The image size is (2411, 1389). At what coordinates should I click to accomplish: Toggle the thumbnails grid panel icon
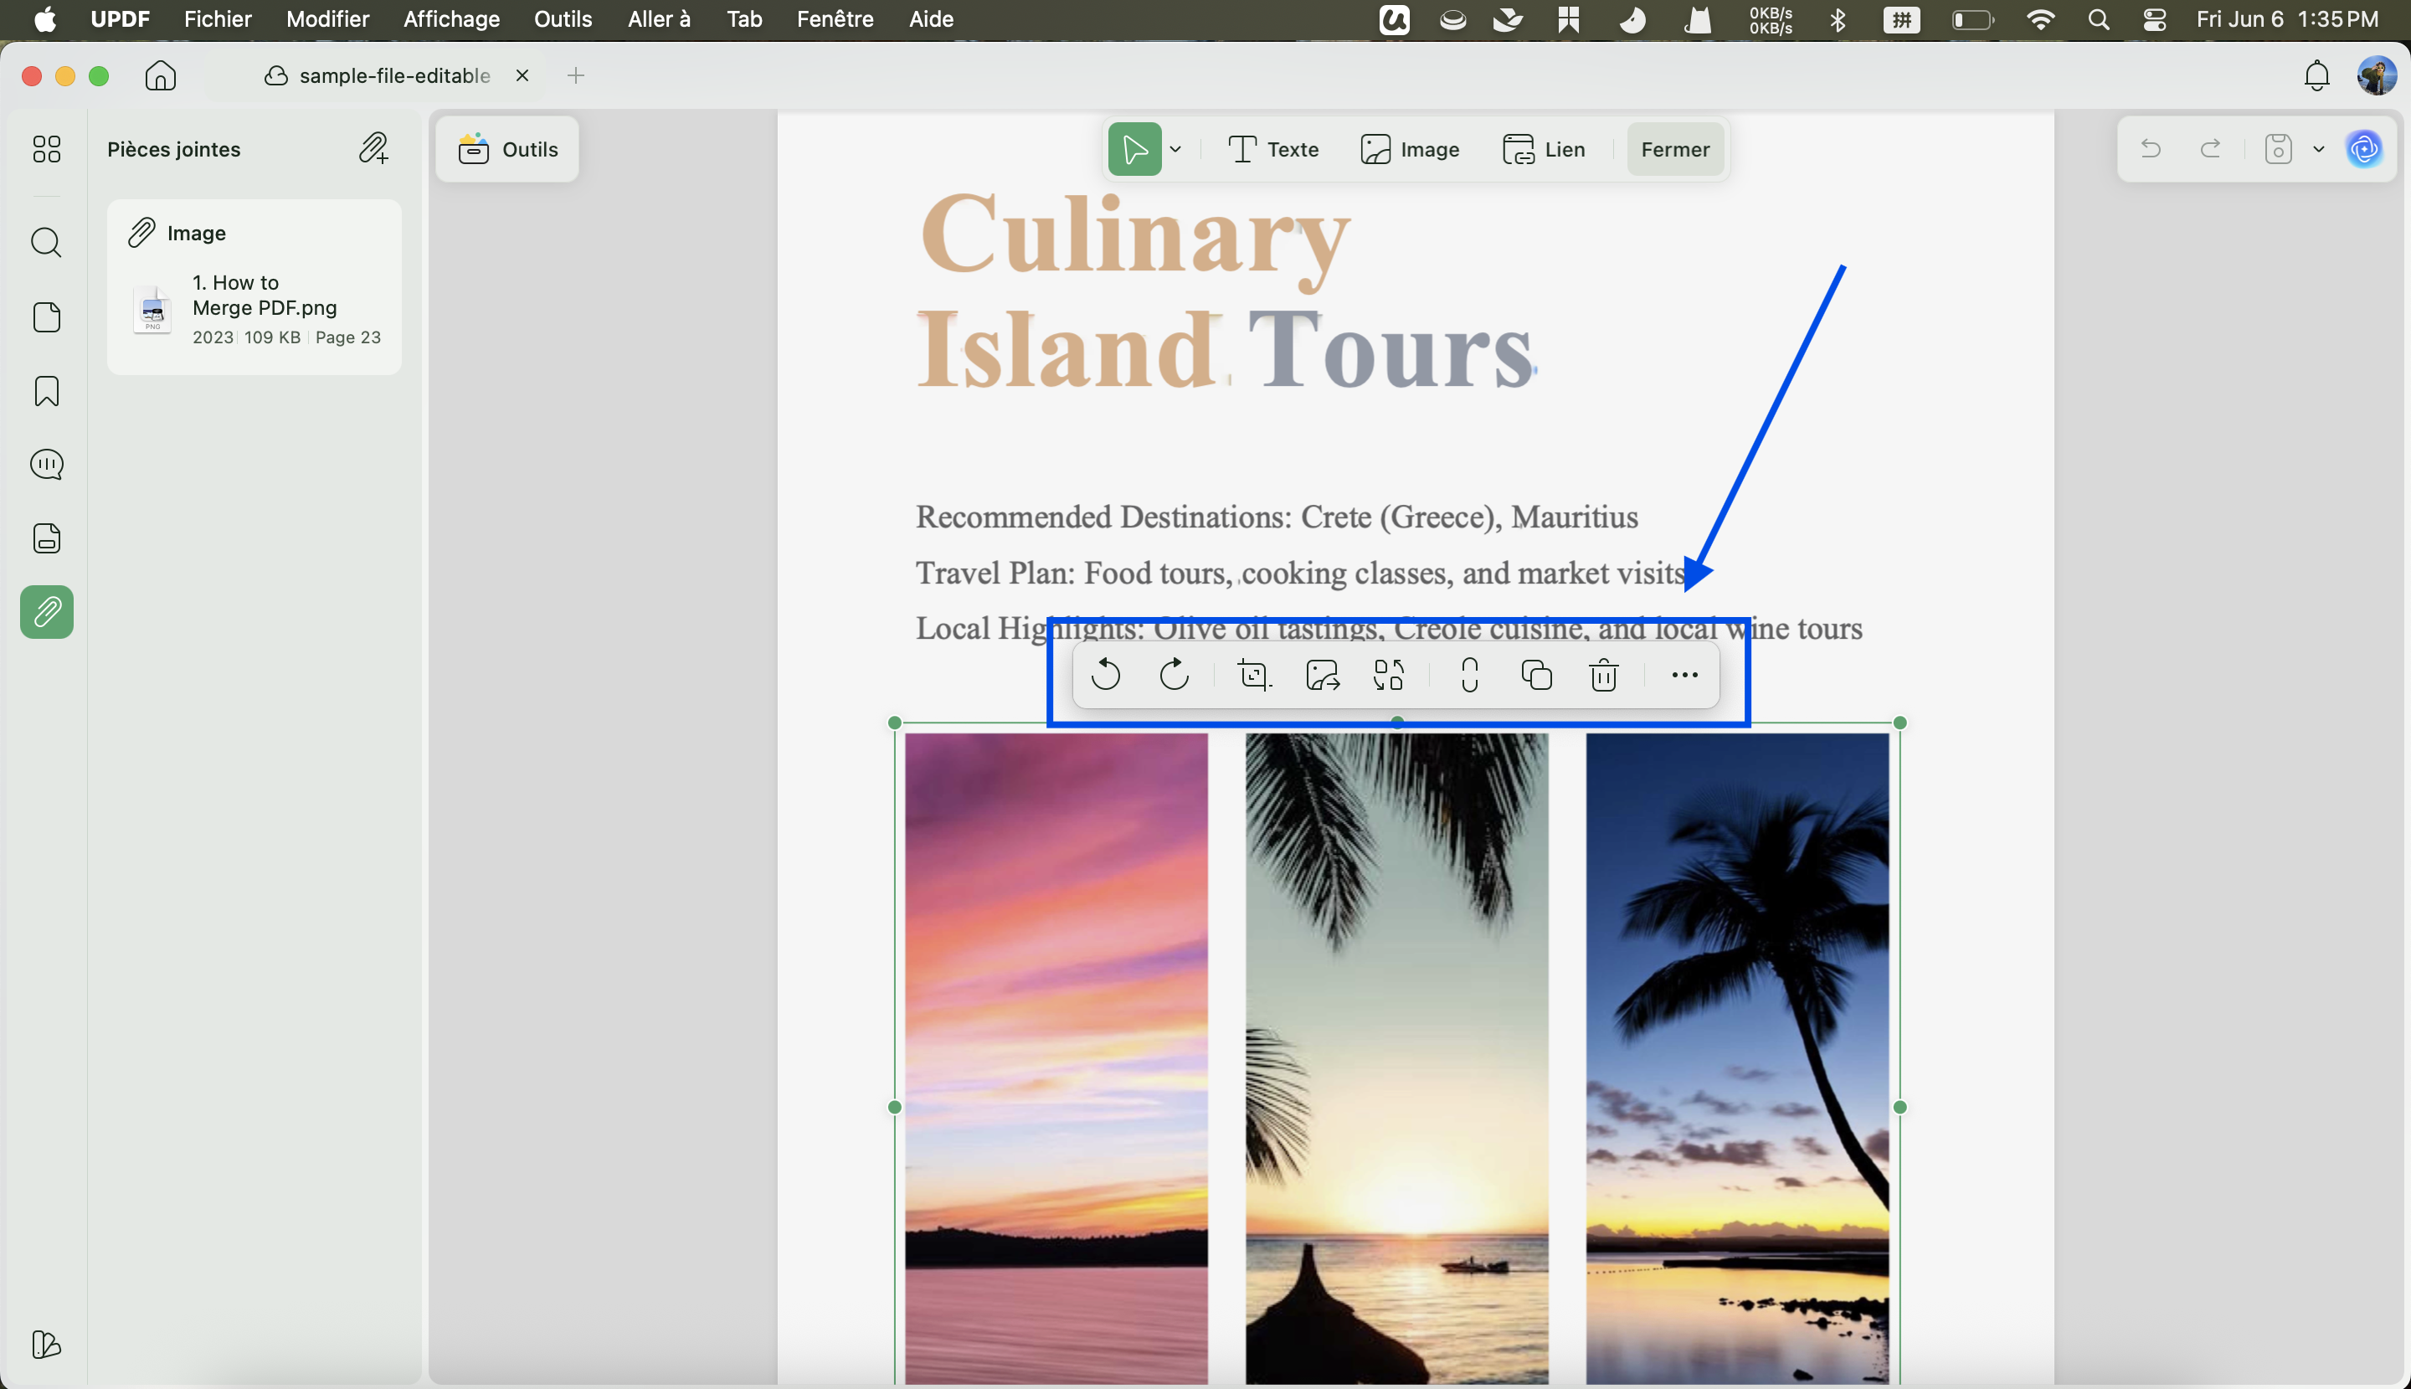(47, 149)
